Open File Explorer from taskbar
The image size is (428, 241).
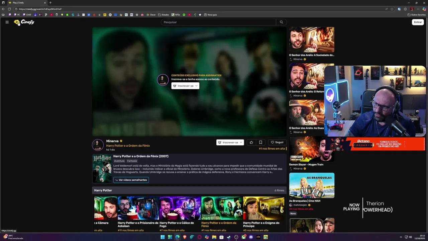(x=214, y=237)
